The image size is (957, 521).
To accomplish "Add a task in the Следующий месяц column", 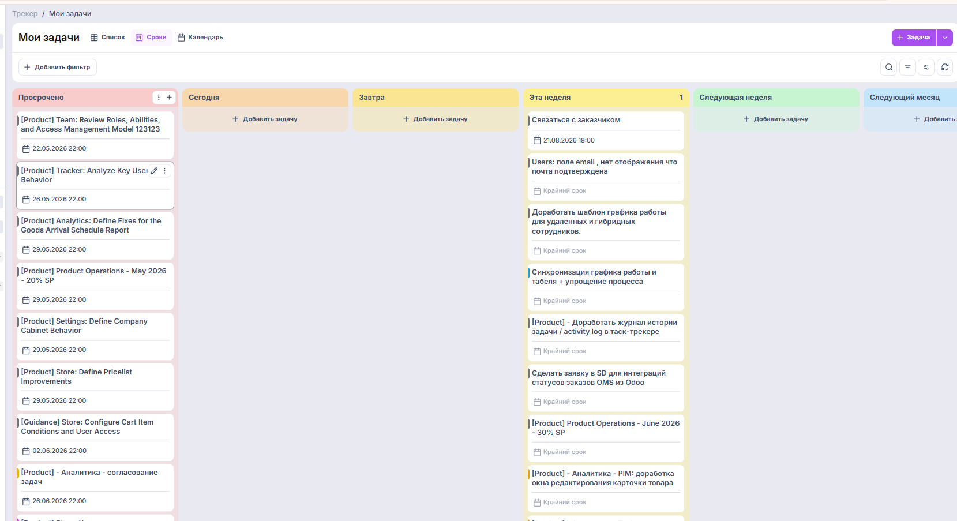I will [x=935, y=119].
